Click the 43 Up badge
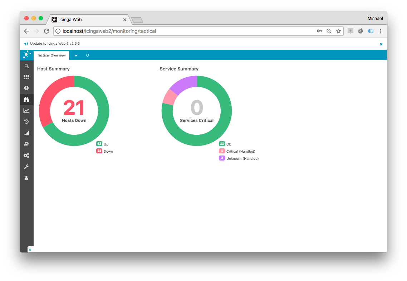This screenshot has width=407, height=281. [x=99, y=144]
